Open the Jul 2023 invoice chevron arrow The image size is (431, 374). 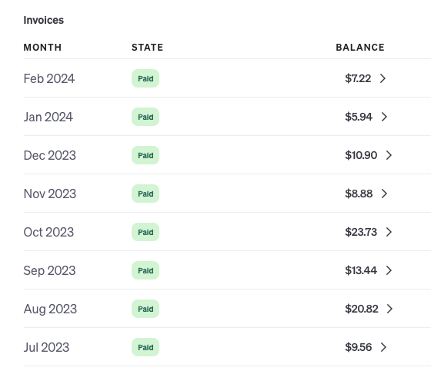pos(383,347)
